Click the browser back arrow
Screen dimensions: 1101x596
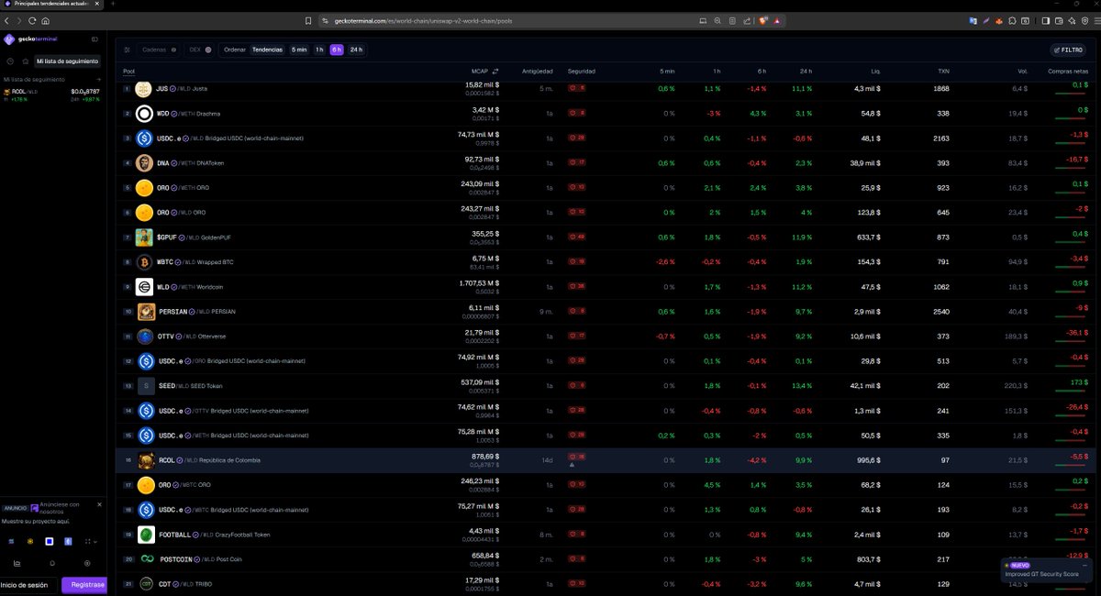[7, 20]
